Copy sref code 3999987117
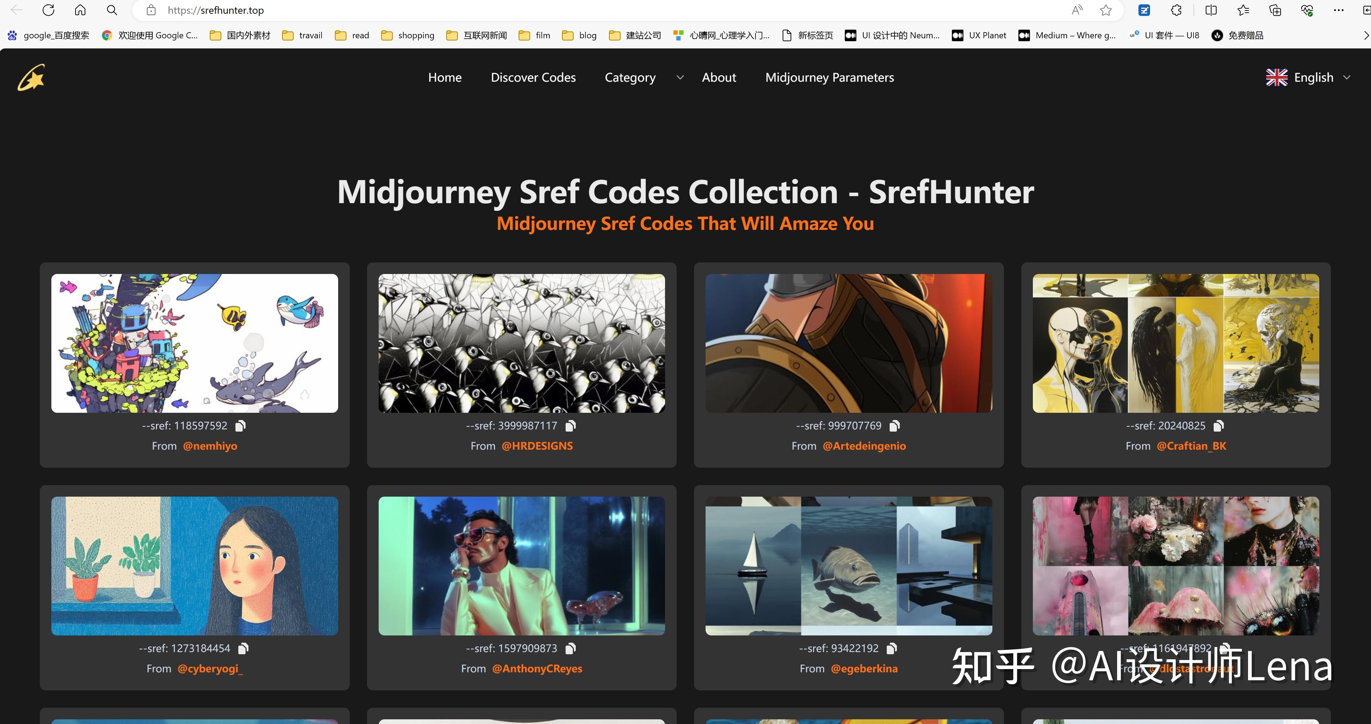 (571, 425)
